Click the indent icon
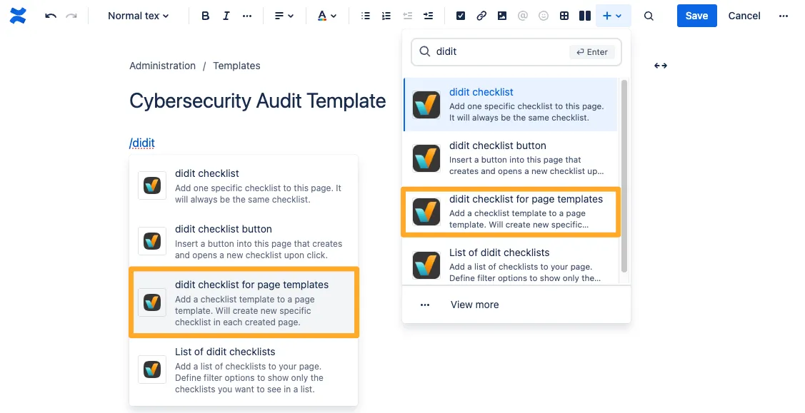Screen dimensions: 805x413 [x=428, y=16]
